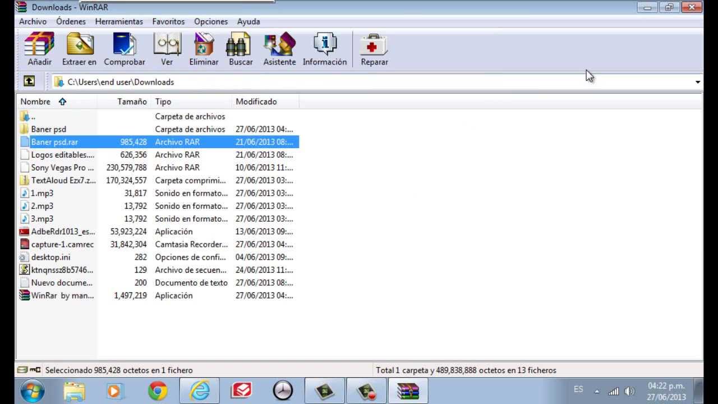Open the Windows Start button
The image size is (718, 404).
[32, 391]
